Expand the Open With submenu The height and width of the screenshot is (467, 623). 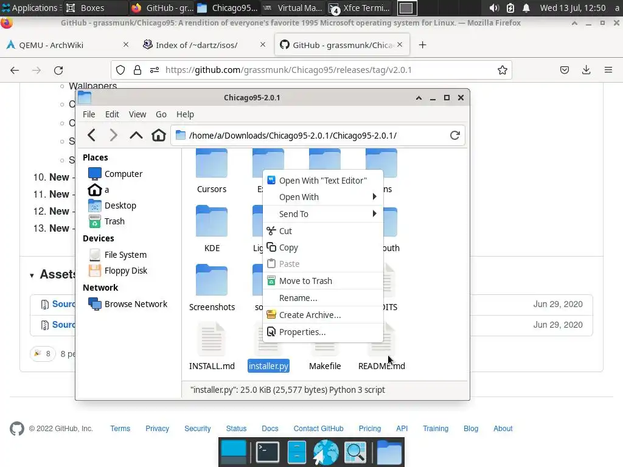click(322, 197)
